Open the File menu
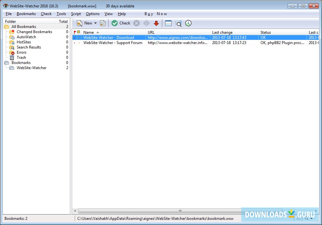Viewport: 322px width, 225px height. tap(9, 14)
